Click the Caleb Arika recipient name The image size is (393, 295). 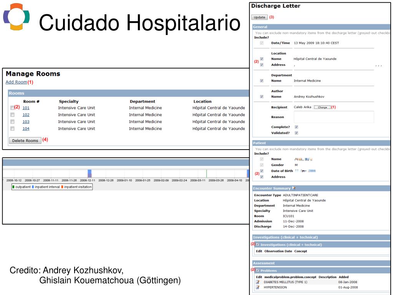tap(302, 107)
